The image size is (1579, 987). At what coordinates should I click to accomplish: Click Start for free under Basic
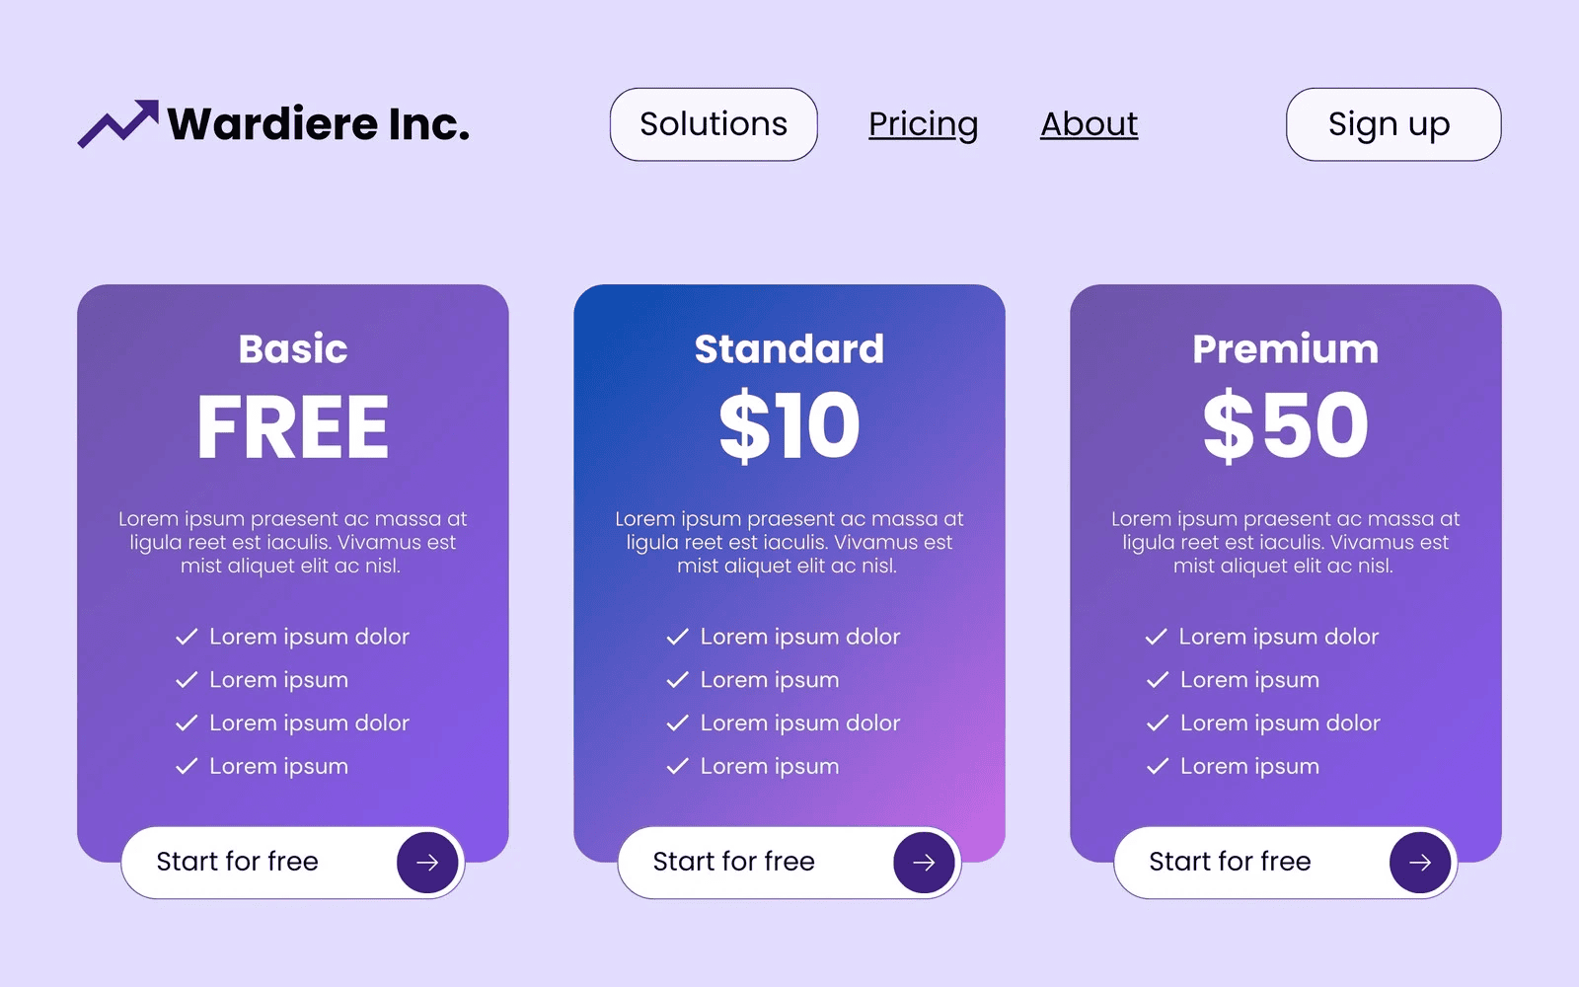click(x=238, y=862)
